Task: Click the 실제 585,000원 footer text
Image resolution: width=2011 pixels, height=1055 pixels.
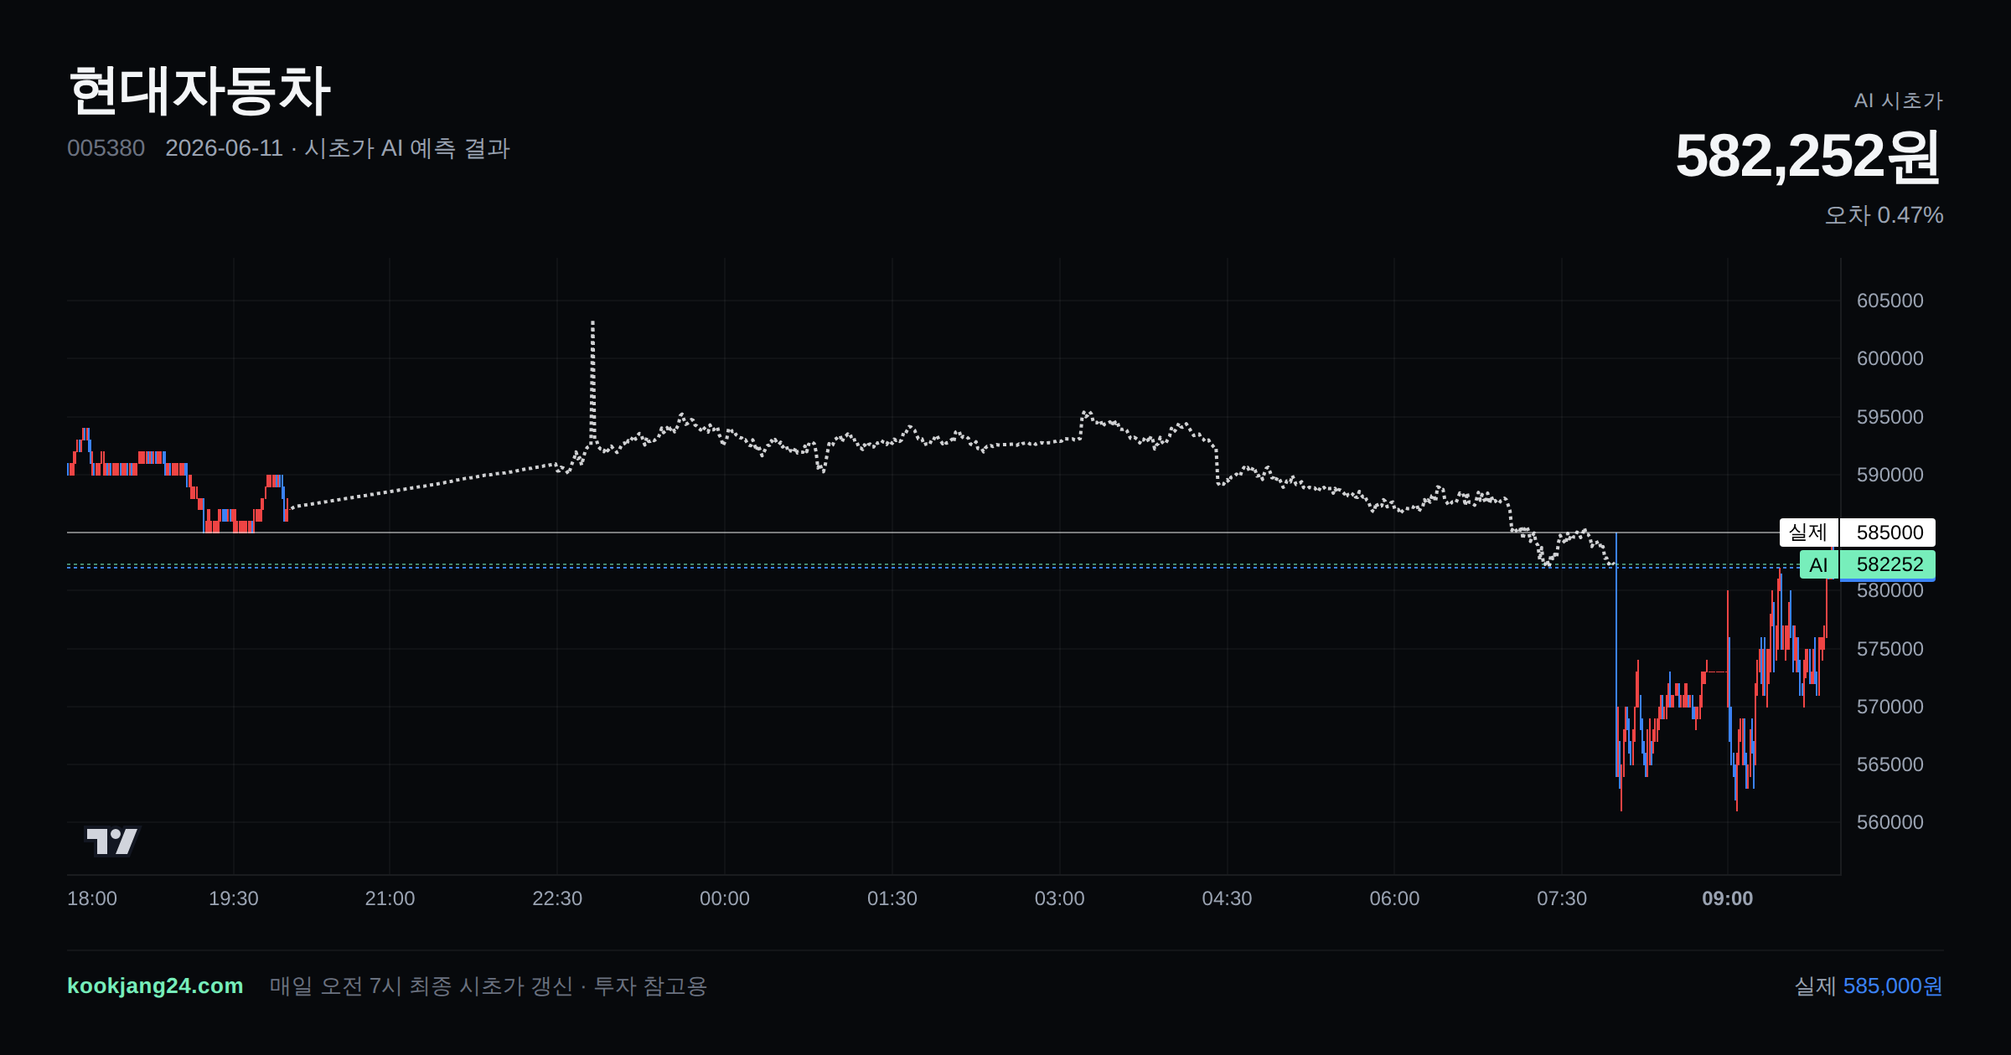Action: click(1869, 986)
